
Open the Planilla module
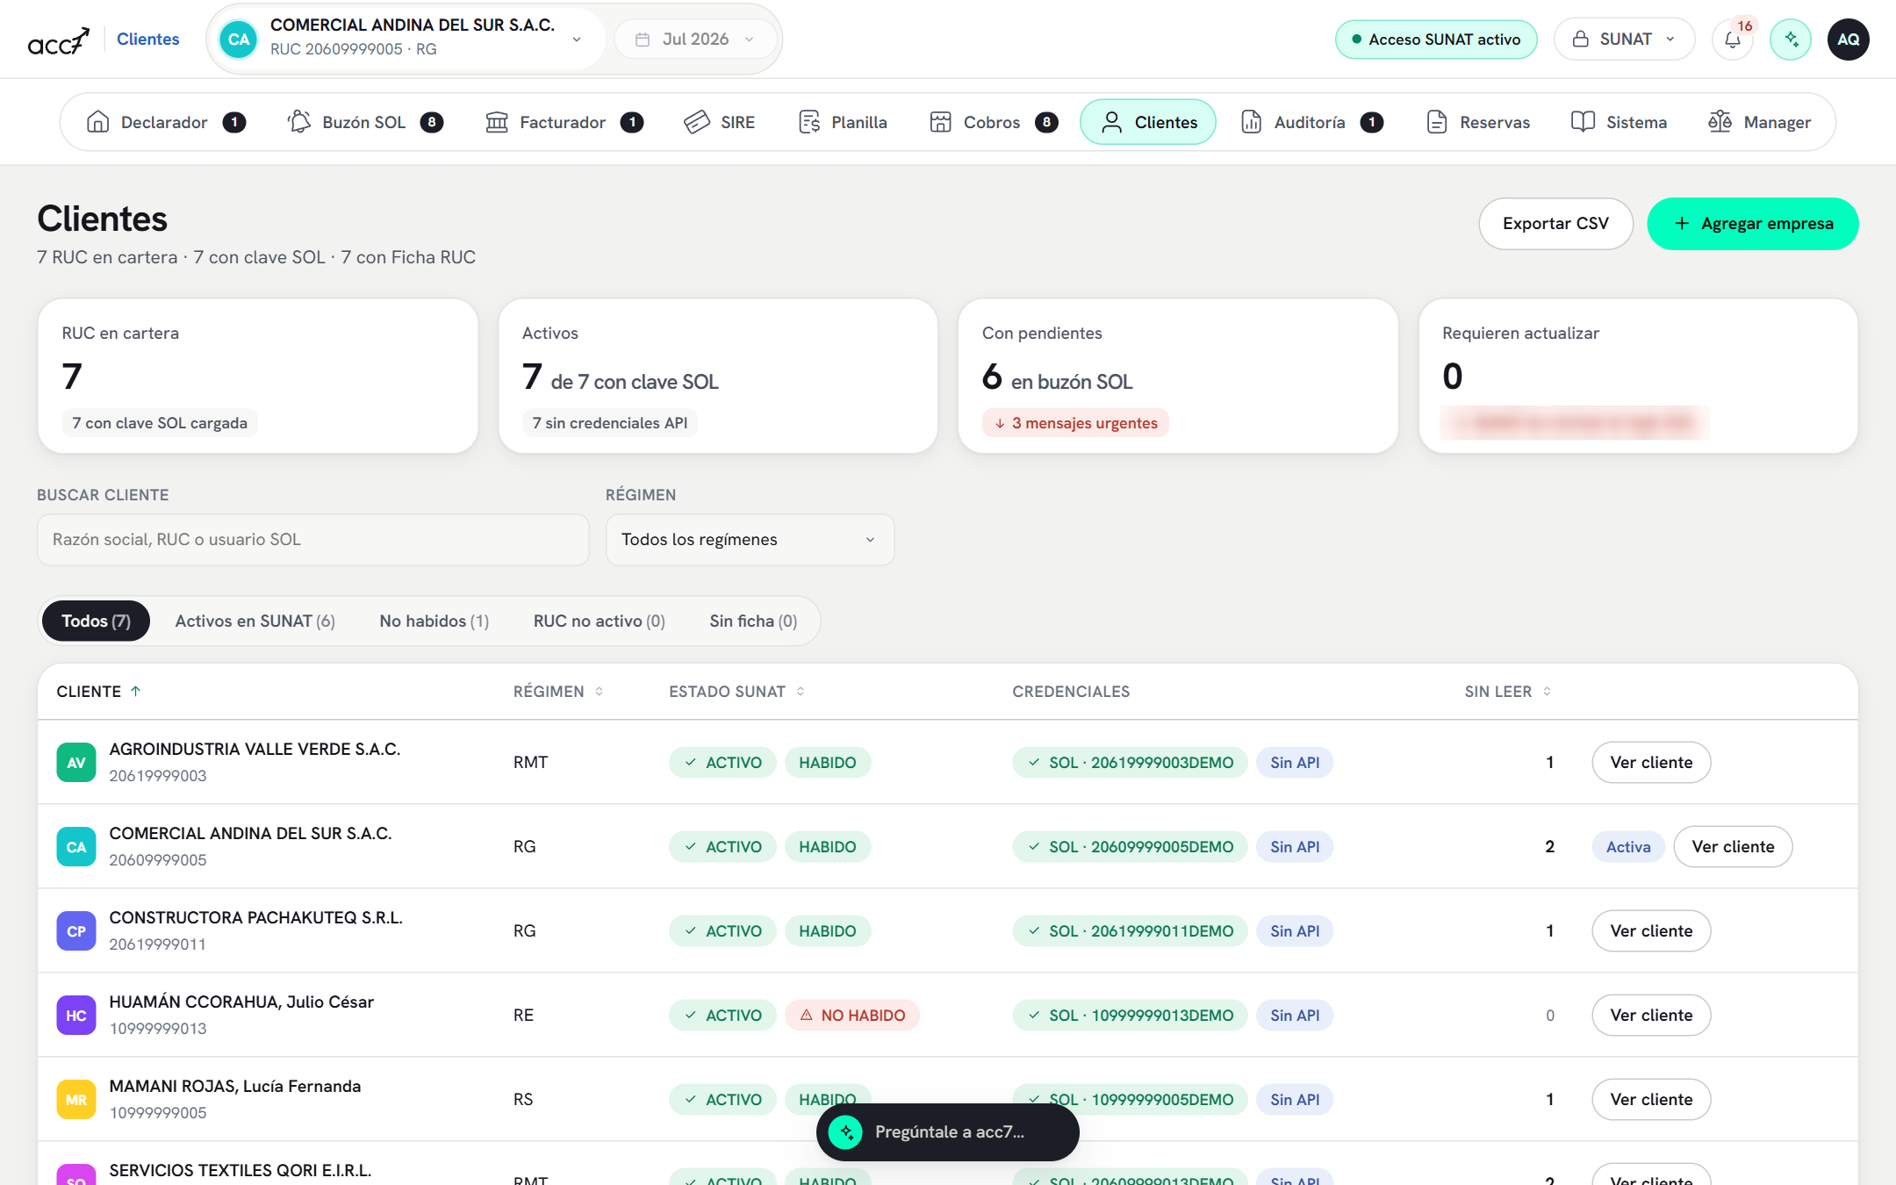click(843, 122)
